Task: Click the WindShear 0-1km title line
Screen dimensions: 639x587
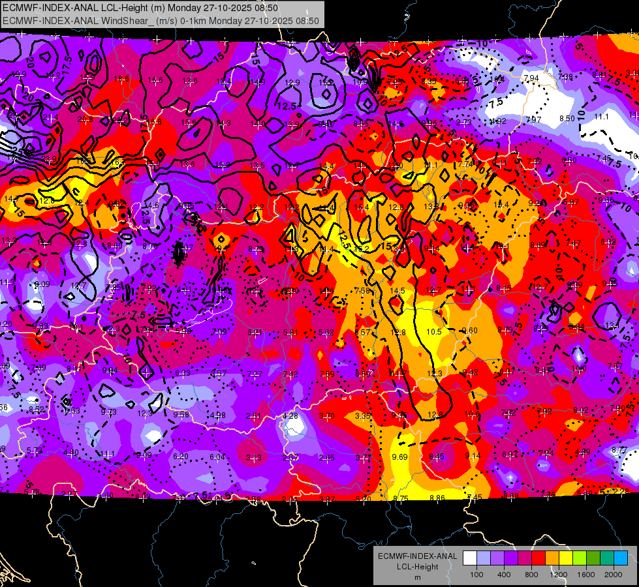Action: (x=161, y=21)
